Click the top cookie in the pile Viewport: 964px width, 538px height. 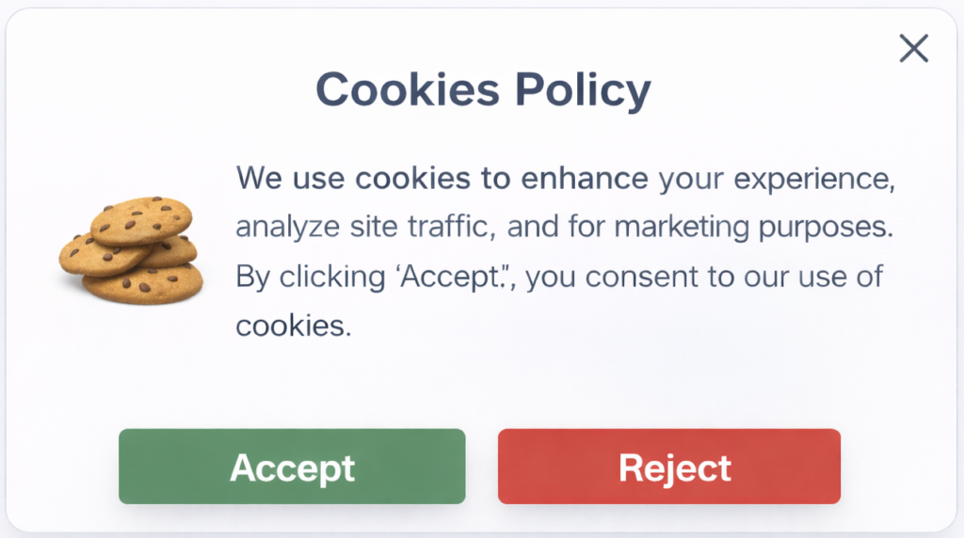coord(142,219)
